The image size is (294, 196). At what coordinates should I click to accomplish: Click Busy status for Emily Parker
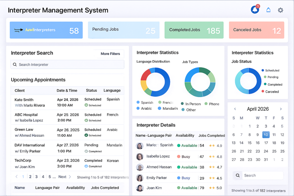(184, 178)
